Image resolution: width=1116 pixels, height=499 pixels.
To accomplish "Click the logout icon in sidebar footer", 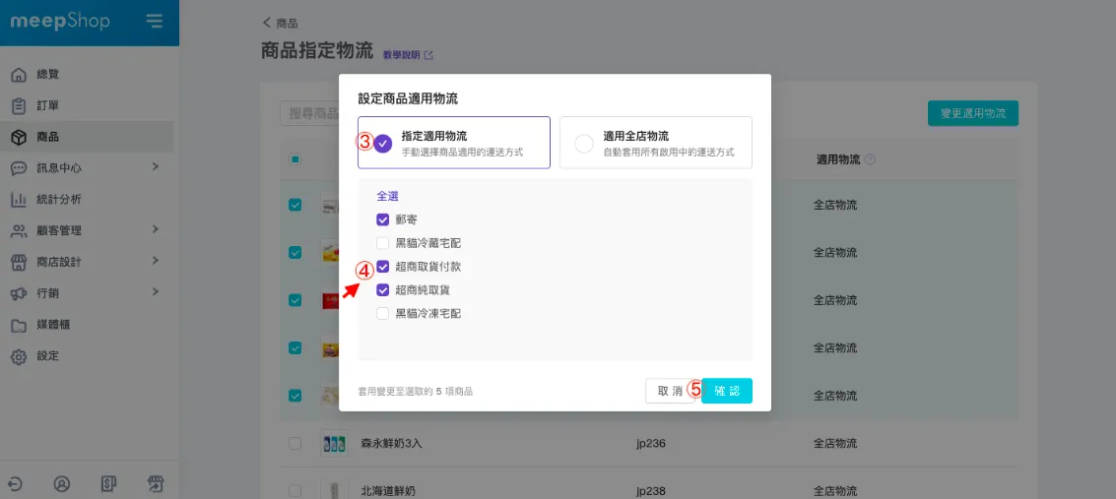I will pyautogui.click(x=15, y=484).
